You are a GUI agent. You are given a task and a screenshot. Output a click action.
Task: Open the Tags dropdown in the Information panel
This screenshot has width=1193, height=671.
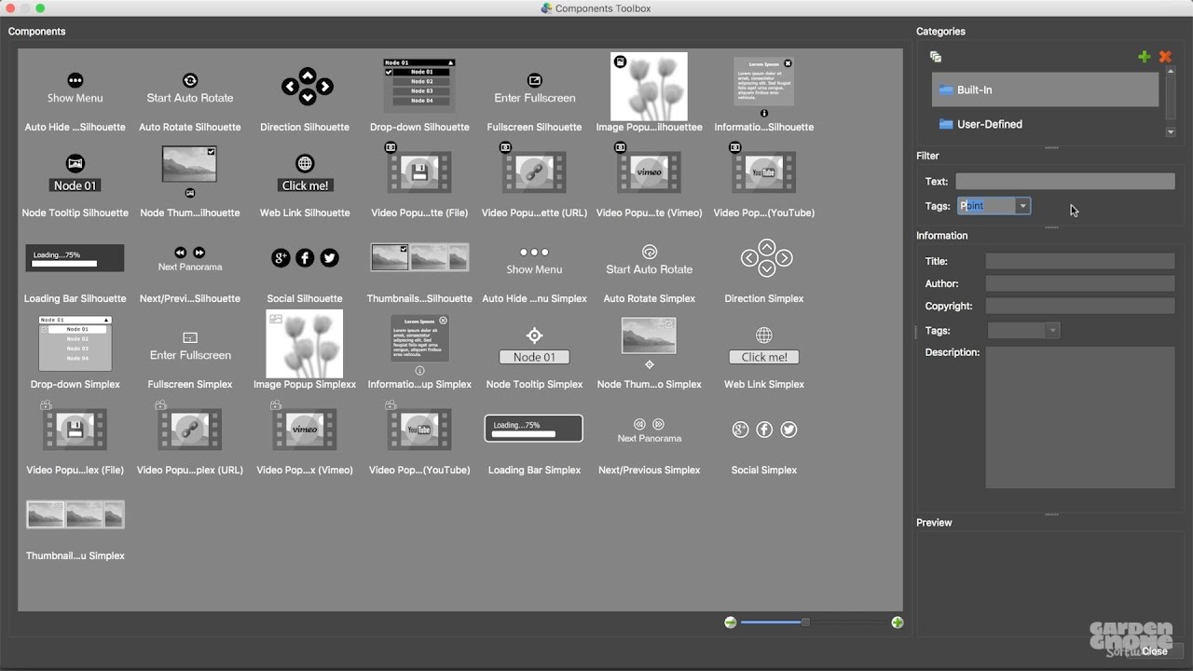click(x=1053, y=330)
